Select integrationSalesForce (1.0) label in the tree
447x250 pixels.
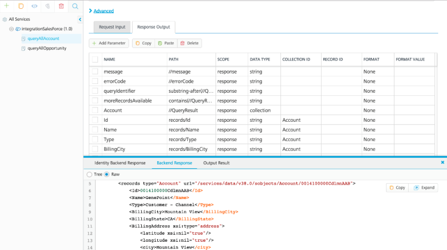tap(47, 29)
